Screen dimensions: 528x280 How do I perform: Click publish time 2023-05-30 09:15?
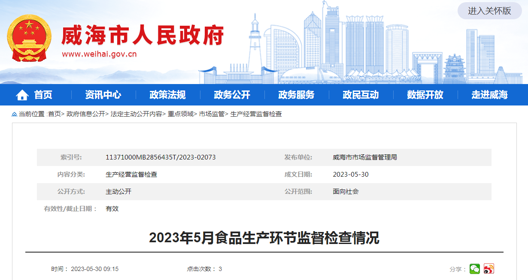[x=94, y=269]
